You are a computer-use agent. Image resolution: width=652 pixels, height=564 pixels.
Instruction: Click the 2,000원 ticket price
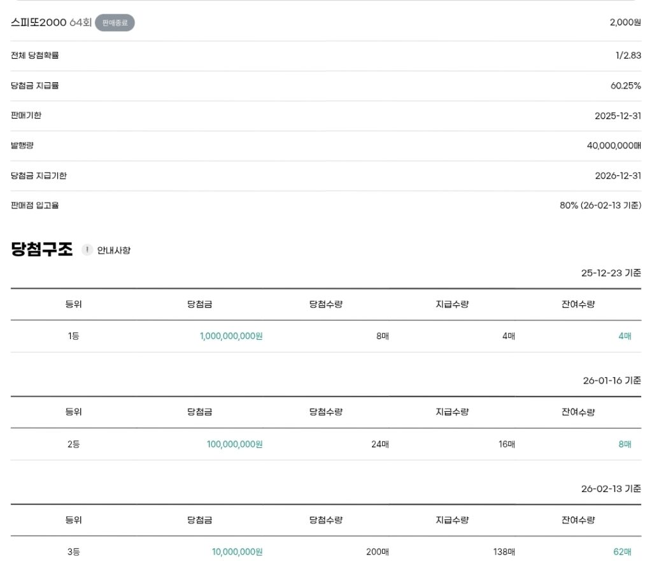[x=625, y=22]
